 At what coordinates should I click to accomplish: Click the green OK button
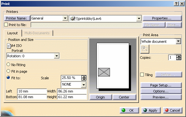pos(129,110)
